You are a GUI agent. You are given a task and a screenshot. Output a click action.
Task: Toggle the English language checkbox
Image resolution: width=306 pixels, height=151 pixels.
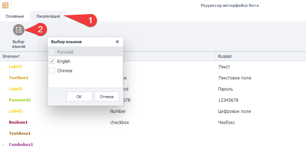[52, 61]
